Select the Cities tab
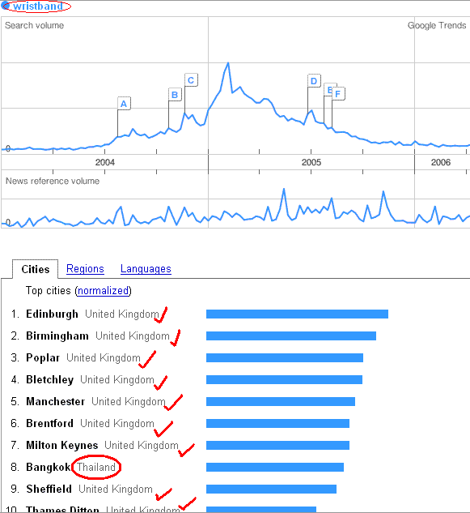Viewport: 470px width, 513px height. (36, 269)
